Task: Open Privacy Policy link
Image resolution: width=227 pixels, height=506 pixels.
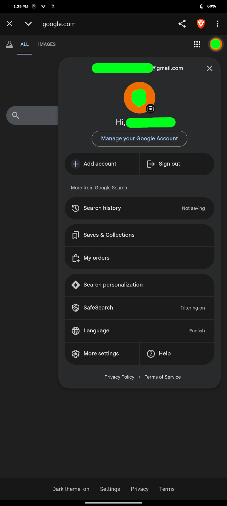Action: (x=119, y=377)
